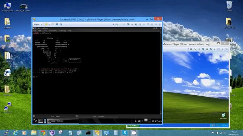Click the full screen icon in Backtrack VMware toolbar
The width and height of the screenshot is (243, 136).
pyautogui.click(x=57, y=24)
